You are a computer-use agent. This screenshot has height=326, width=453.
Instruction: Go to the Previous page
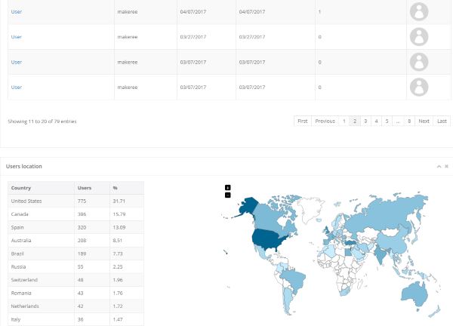[325, 121]
